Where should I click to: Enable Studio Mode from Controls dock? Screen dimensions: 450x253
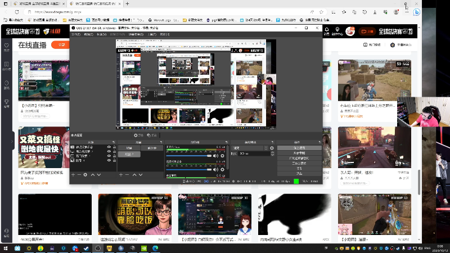coord(299,163)
